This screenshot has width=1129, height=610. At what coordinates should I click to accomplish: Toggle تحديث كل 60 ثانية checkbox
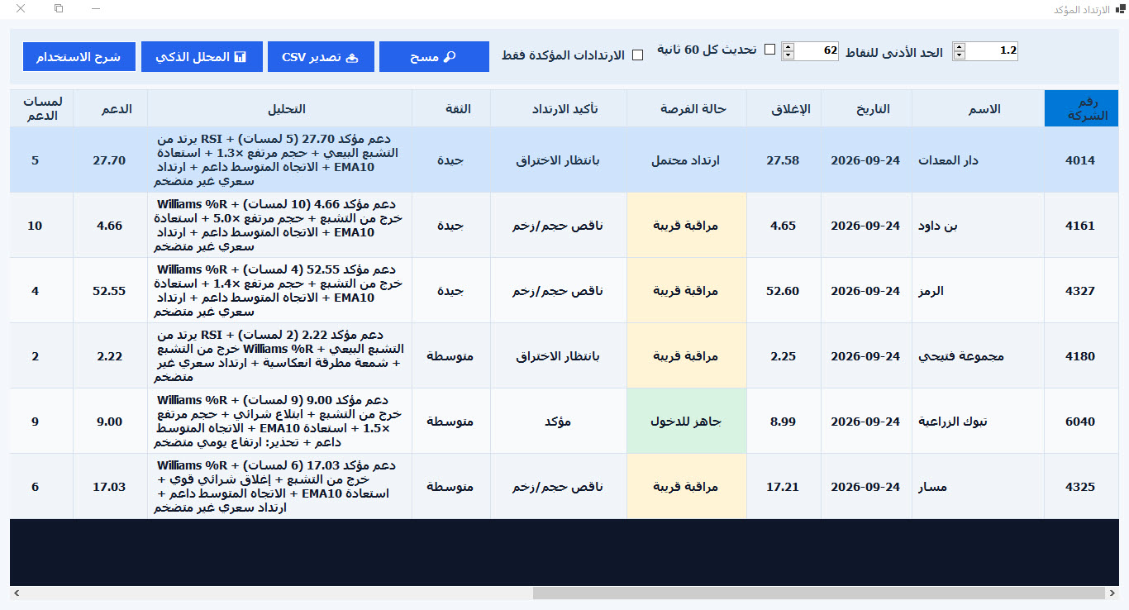769,50
